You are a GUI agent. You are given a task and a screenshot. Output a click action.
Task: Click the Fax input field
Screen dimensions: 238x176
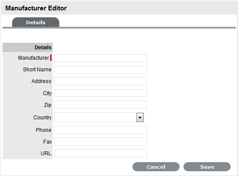point(101,142)
